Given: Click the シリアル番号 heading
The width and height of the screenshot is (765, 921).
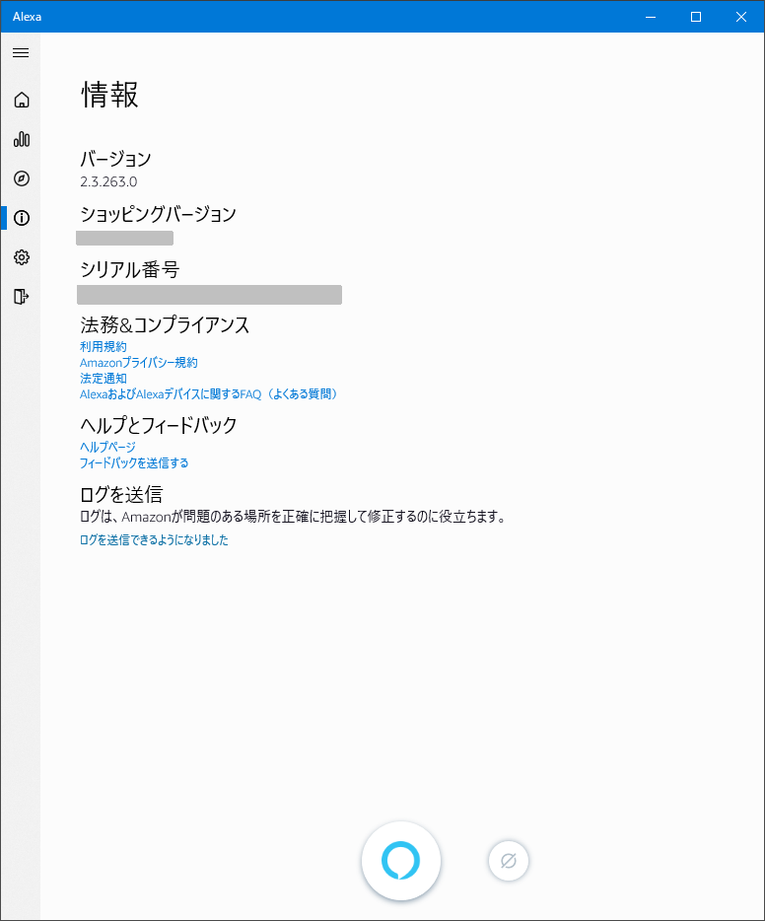Looking at the screenshot, I should [x=130, y=269].
